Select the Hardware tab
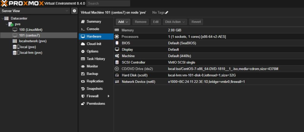This screenshot has width=304, height=132. coord(96,36)
